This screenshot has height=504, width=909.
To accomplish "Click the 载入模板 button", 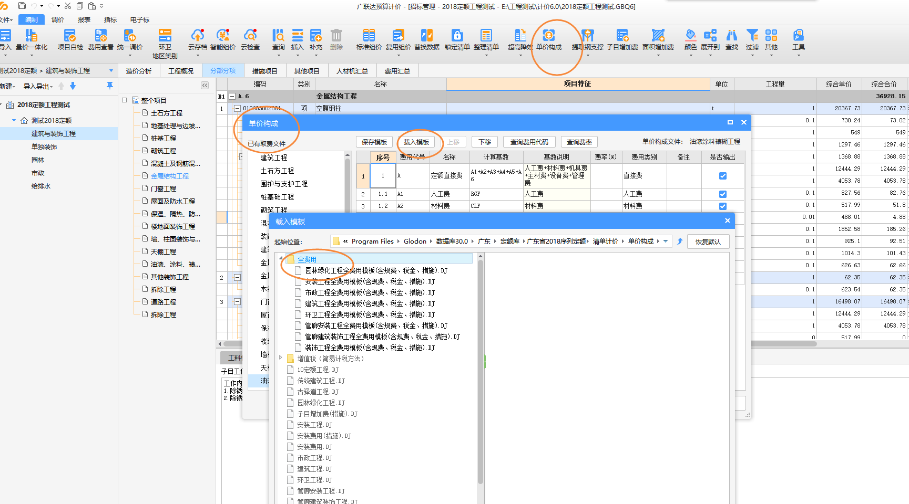I will pos(416,142).
